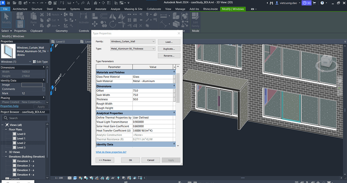The image size is (347, 183).
Task: Click the user account icon for vietcuong.dao
Action: [277, 3]
